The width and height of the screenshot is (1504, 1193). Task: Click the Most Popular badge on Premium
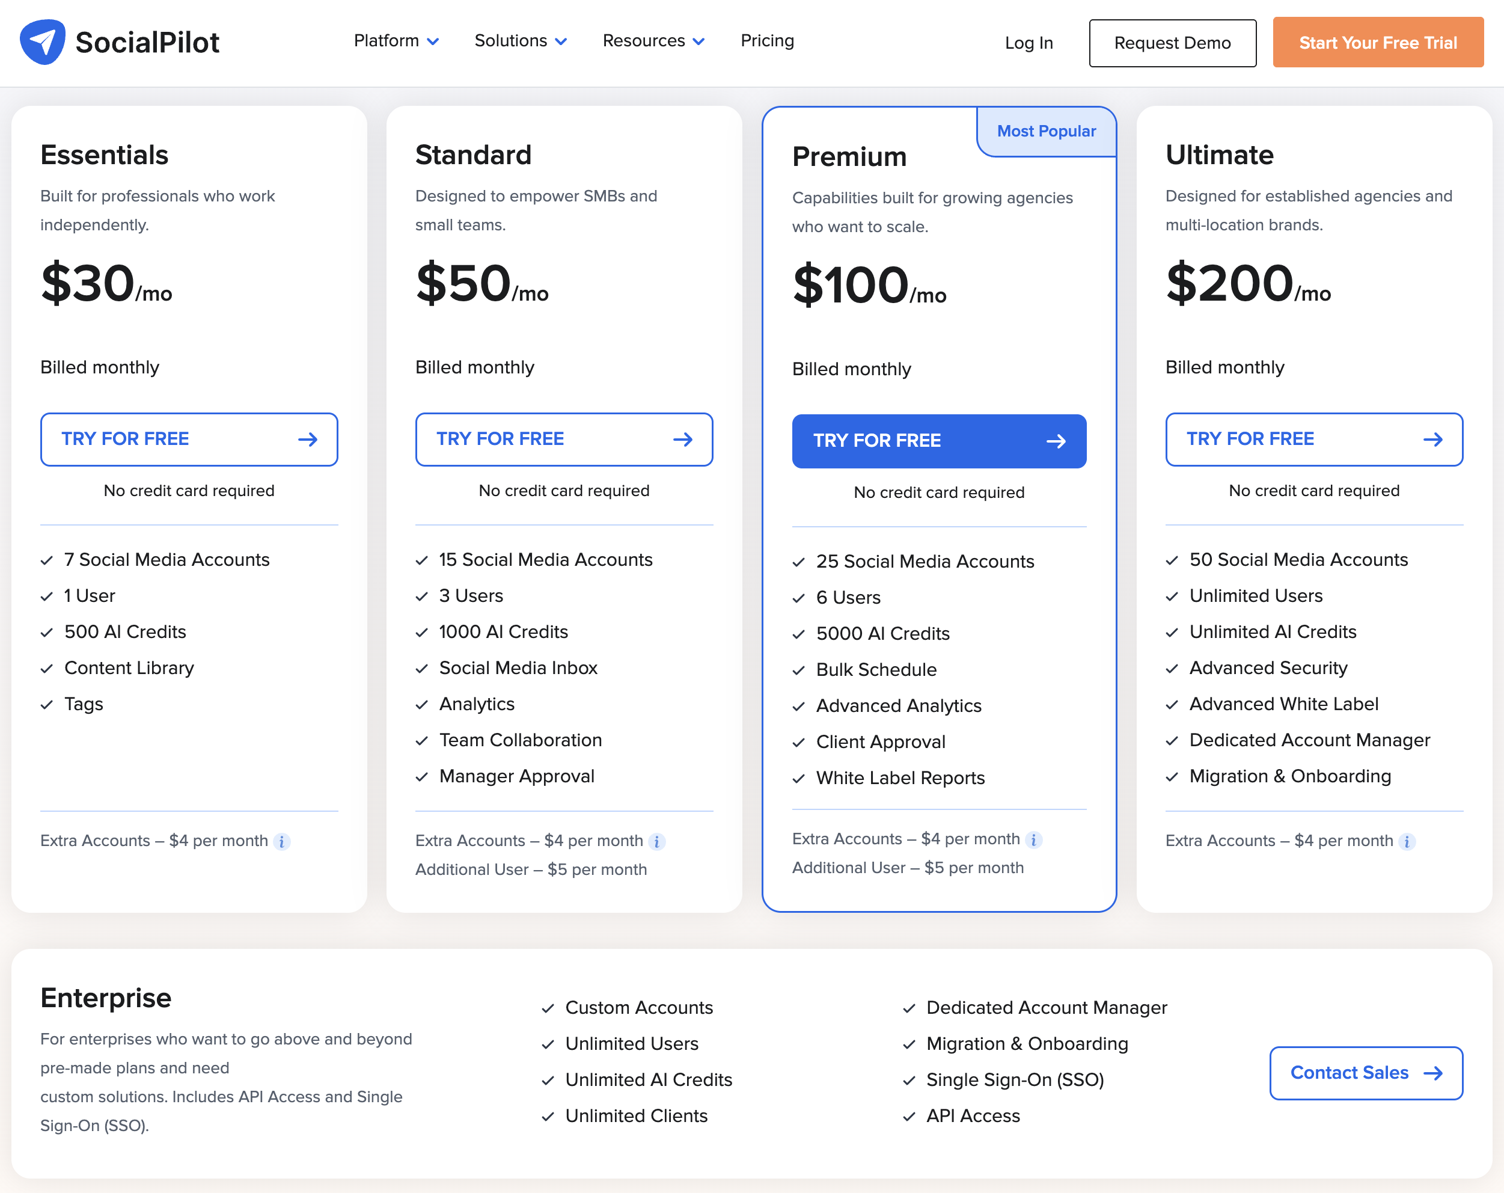[x=1046, y=131]
